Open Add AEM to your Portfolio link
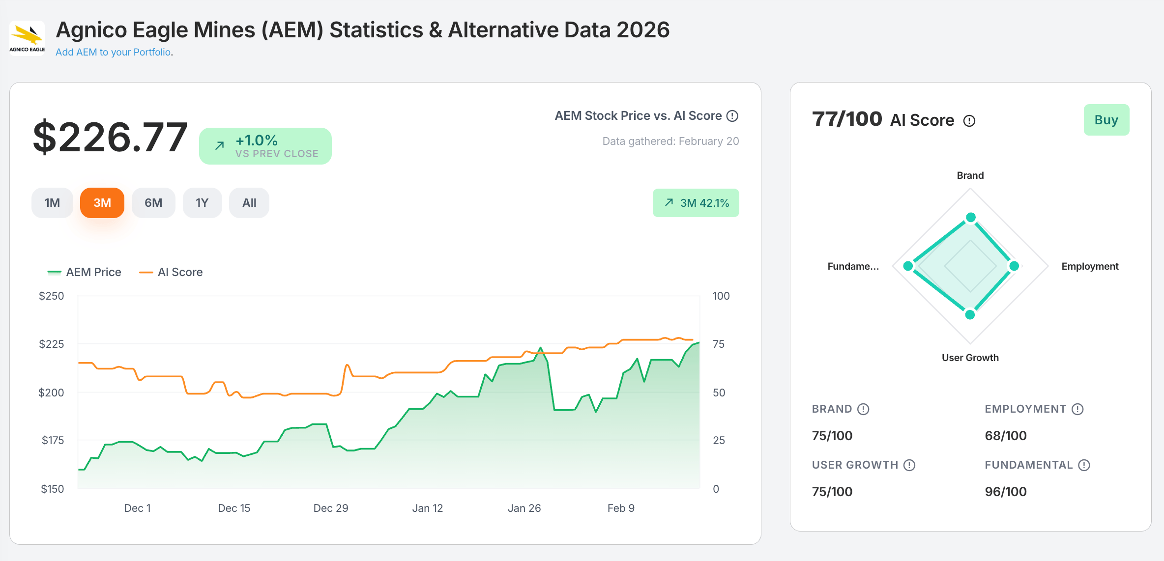Image resolution: width=1164 pixels, height=561 pixels. (113, 52)
